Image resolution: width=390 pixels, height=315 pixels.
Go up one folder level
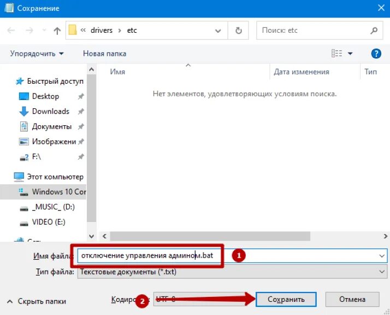click(x=57, y=31)
